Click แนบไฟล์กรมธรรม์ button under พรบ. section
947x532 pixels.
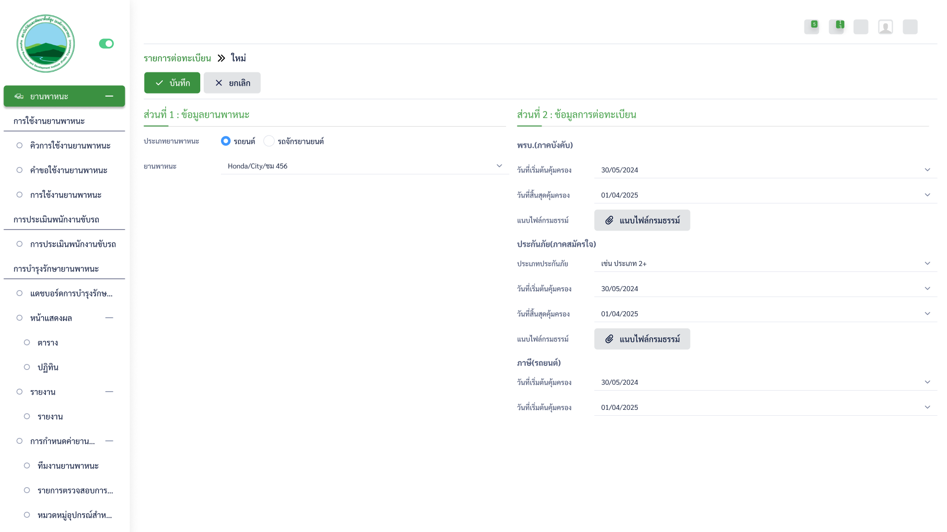642,220
